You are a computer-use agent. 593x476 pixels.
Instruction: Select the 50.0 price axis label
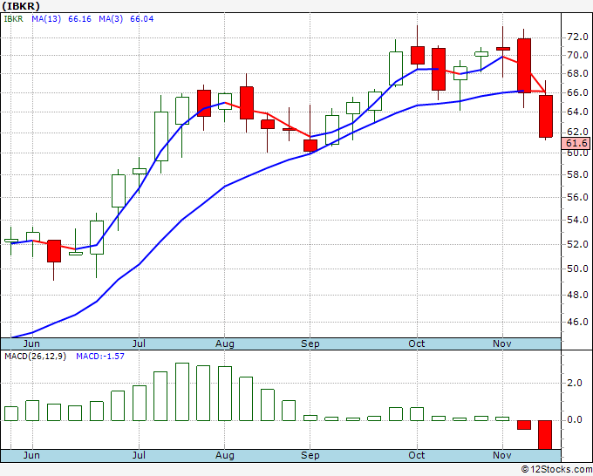[x=577, y=269]
